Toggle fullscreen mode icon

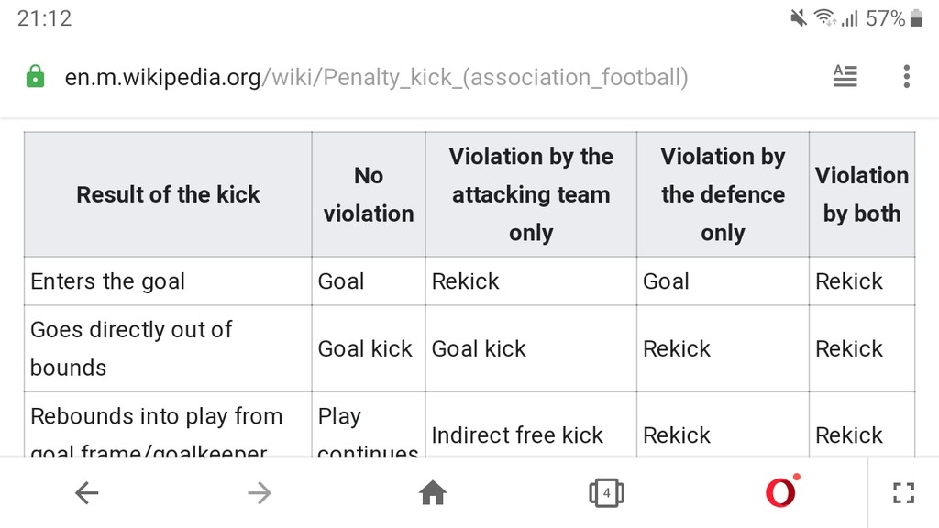[x=903, y=493]
